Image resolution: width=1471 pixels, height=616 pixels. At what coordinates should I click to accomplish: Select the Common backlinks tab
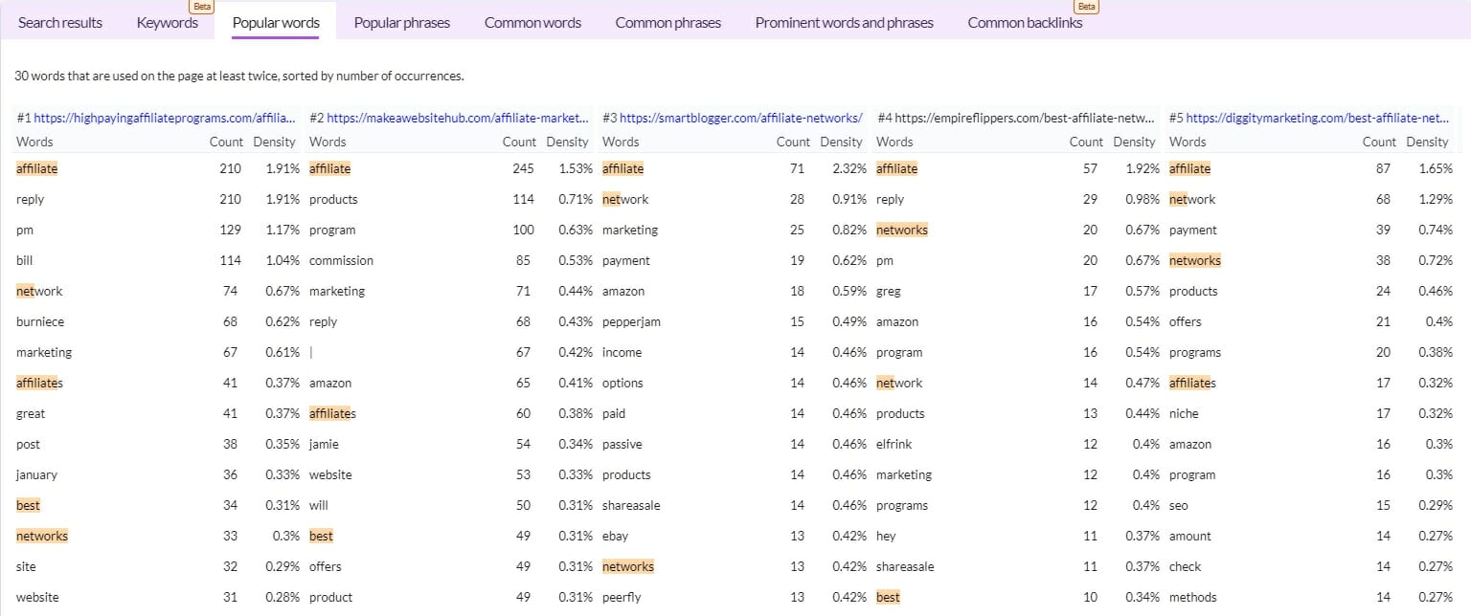pos(1025,23)
